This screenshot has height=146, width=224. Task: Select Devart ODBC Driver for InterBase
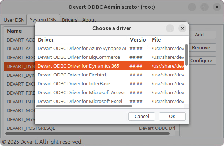click(x=110, y=84)
